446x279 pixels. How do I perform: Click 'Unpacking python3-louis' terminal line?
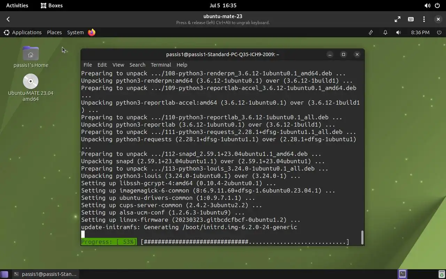[x=191, y=176]
